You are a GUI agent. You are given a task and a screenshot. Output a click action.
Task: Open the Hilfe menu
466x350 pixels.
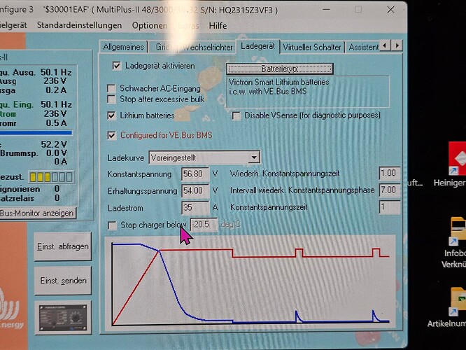click(218, 26)
